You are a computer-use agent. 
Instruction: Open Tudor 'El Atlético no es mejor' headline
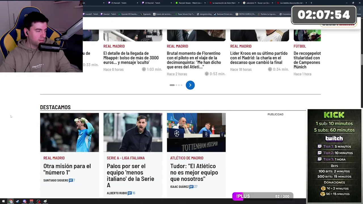[194, 172]
